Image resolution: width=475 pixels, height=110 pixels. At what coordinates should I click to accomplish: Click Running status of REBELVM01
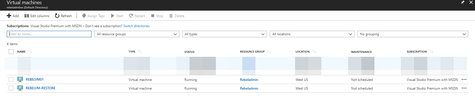pos(191,80)
